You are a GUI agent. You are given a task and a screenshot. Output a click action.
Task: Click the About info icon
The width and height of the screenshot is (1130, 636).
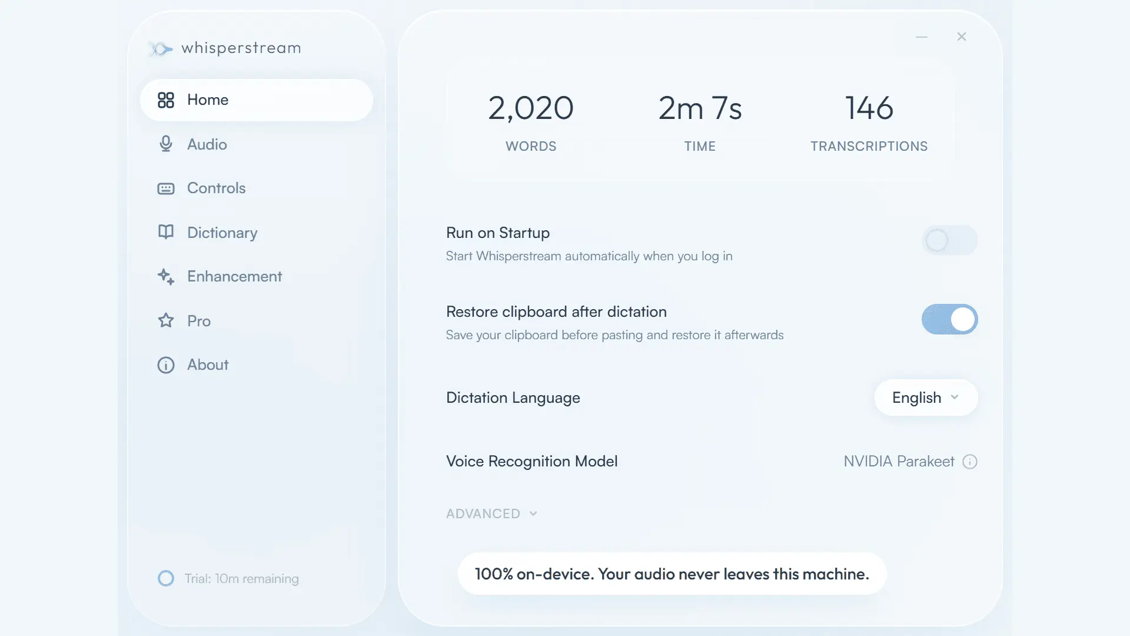166,365
